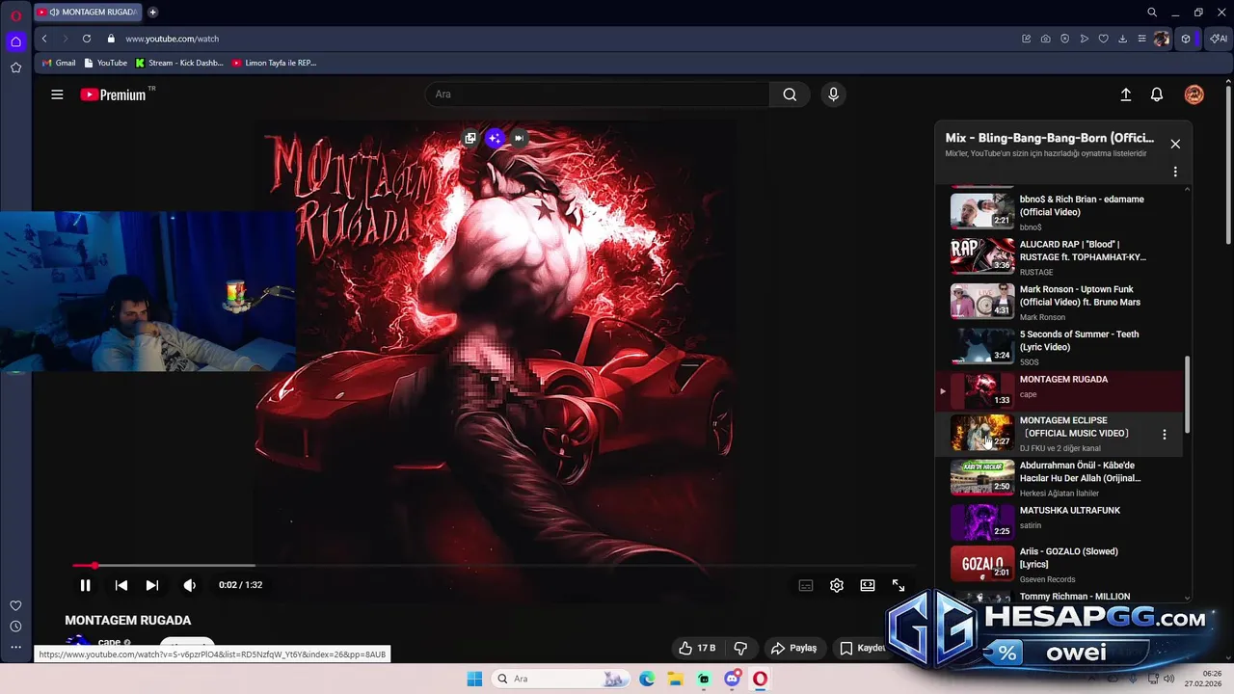Click the Paylaş share button

pyautogui.click(x=794, y=648)
